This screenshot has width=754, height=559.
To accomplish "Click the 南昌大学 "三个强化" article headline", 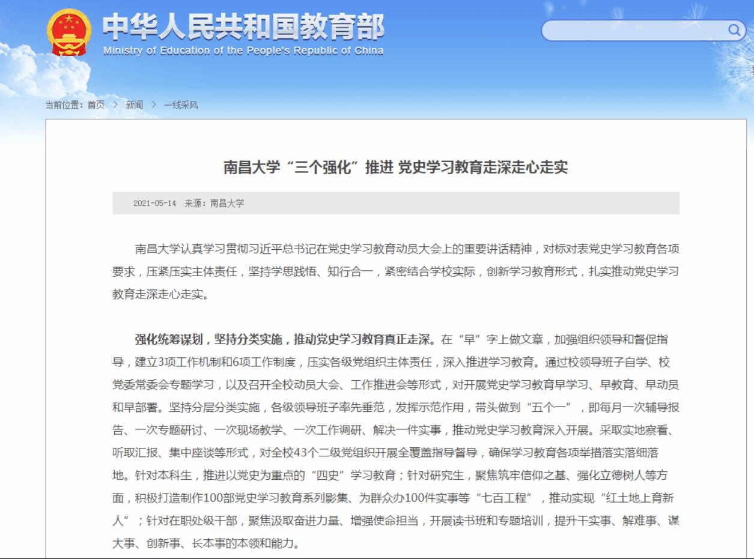I will click(395, 167).
